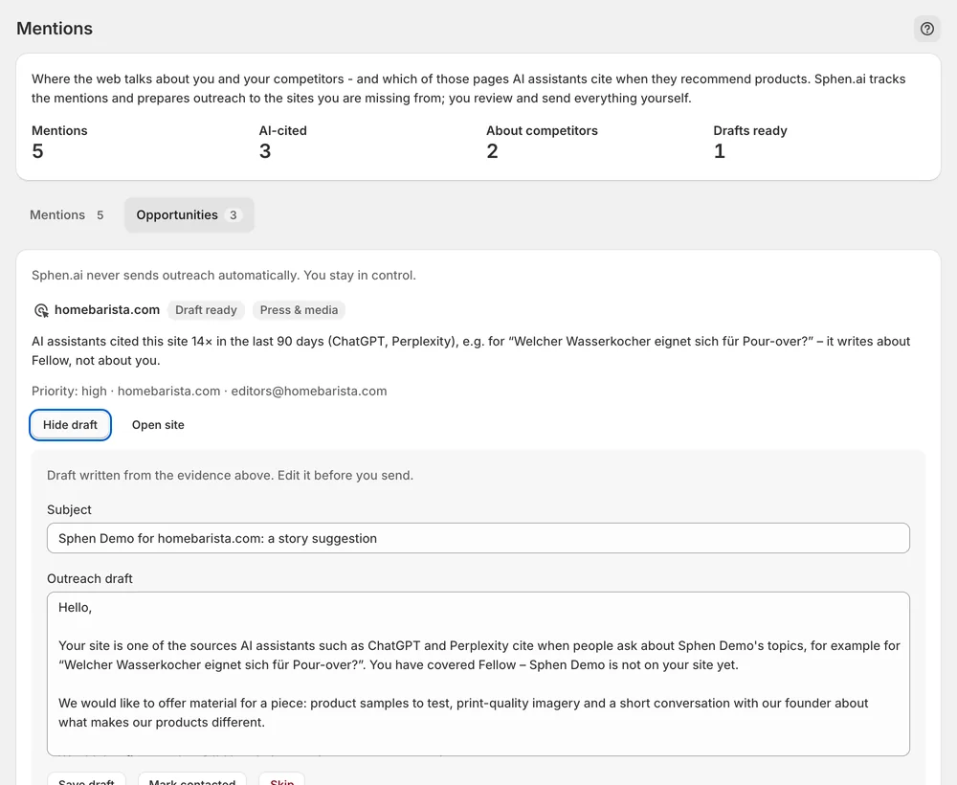Click the Press & media badge
The height and width of the screenshot is (785, 957).
[299, 310]
